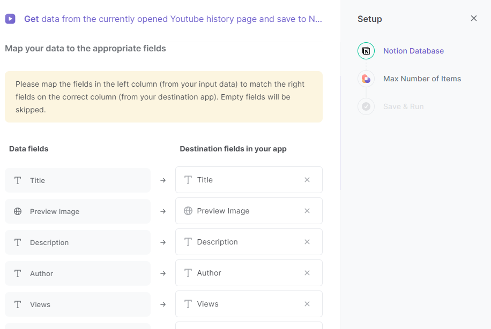The image size is (491, 329).
Task: Click the Save & Run checkmark icon
Action: click(366, 106)
